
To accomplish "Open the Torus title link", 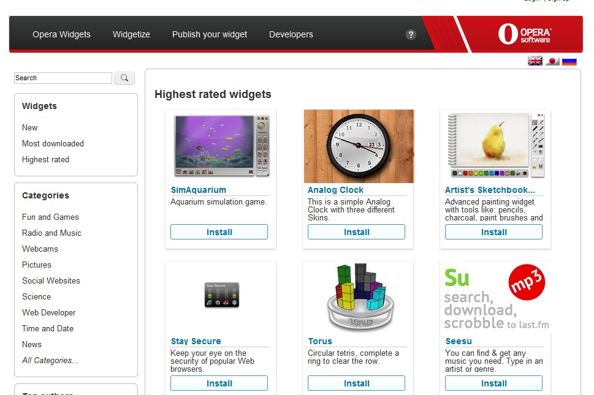I will tap(320, 341).
